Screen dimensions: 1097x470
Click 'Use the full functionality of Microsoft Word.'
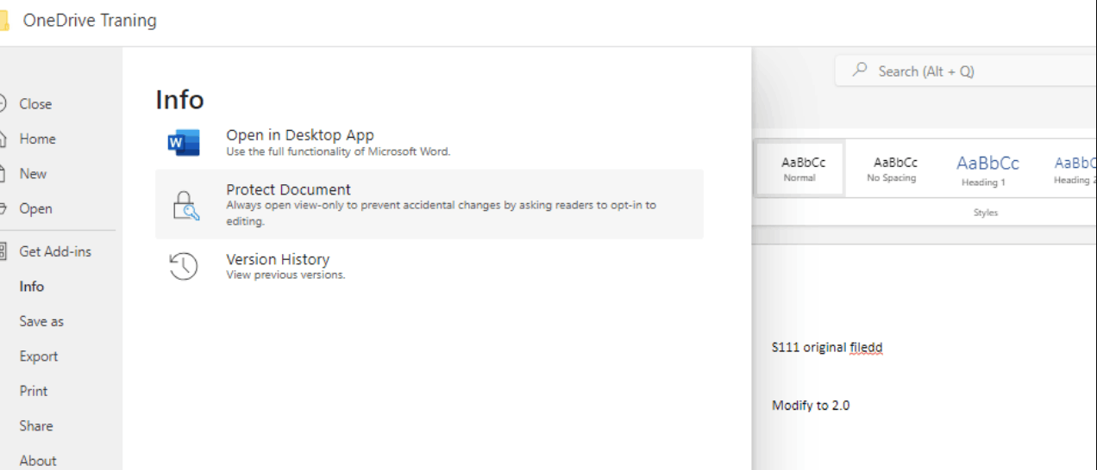pos(338,152)
